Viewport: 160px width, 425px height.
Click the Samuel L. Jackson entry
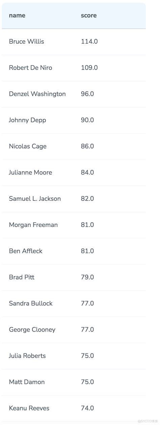pos(35,199)
